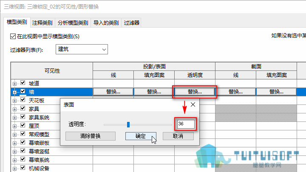This screenshot has width=306, height=172.
Task: Select the 导入的类别 tab
Action: click(x=106, y=23)
